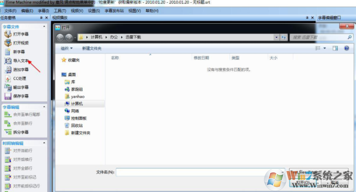Click the 拆分字幕 split subtitle icon
The image size is (356, 192).
(8, 132)
